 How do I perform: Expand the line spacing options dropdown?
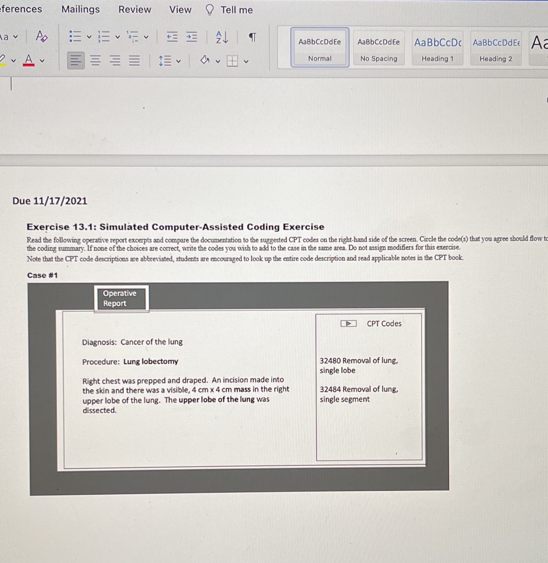[178, 61]
